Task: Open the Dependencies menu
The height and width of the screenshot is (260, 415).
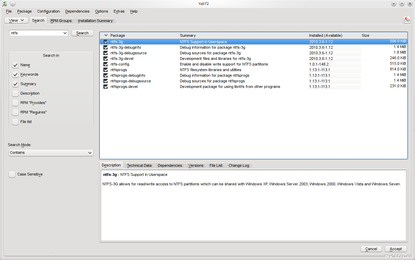Action: [x=77, y=11]
